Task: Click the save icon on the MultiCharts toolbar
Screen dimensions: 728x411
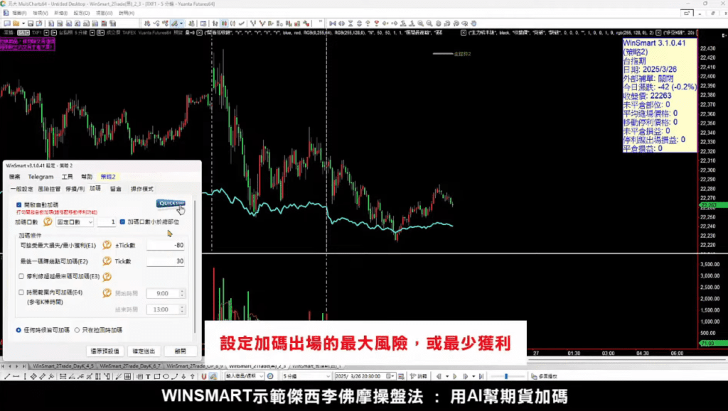Action: tap(31, 23)
